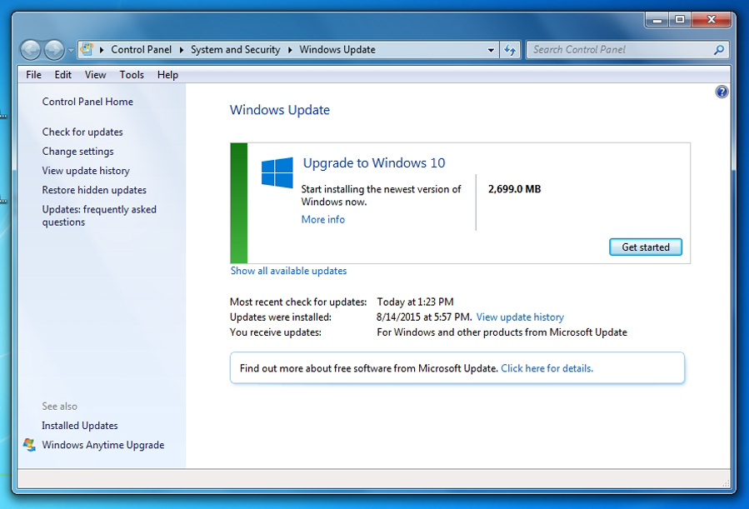Click Today at 1:23 PM text
Viewport: 749px width, 509px height.
(415, 302)
